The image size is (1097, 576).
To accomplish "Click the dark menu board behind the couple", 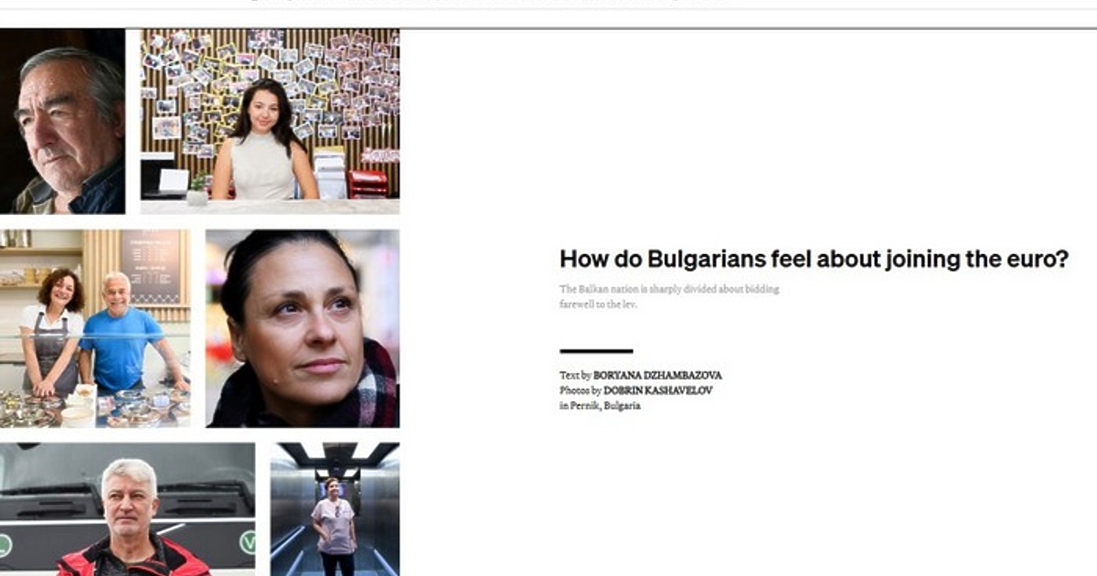I will click(x=151, y=265).
